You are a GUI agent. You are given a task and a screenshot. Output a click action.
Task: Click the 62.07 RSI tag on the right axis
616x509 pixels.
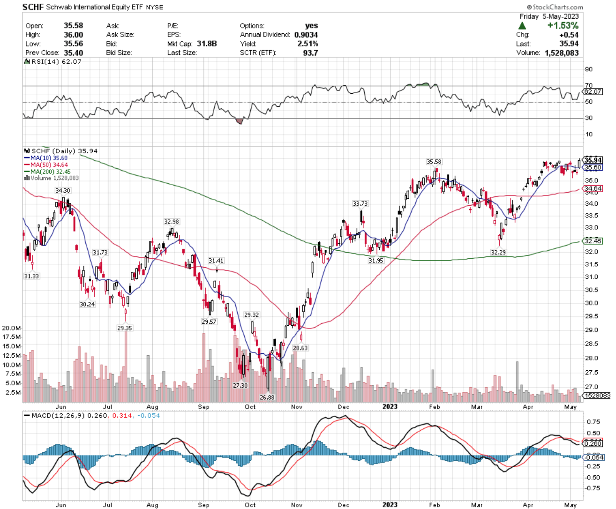pyautogui.click(x=593, y=92)
